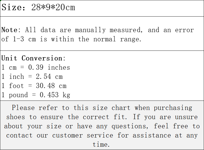Click the 1 cm = 0.39 inches line
Screen dimensions: 204x150
coord(36,67)
